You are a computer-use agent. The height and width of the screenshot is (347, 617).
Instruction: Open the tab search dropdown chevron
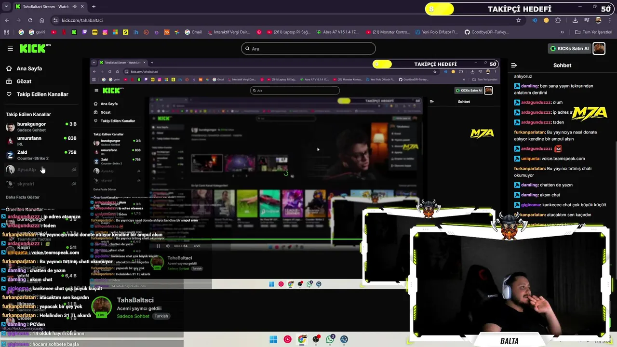pyautogui.click(x=6, y=7)
